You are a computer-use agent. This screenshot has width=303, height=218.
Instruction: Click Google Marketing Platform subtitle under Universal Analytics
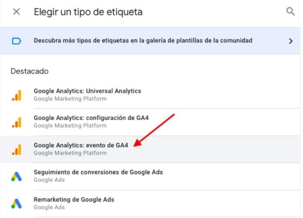pos(70,99)
